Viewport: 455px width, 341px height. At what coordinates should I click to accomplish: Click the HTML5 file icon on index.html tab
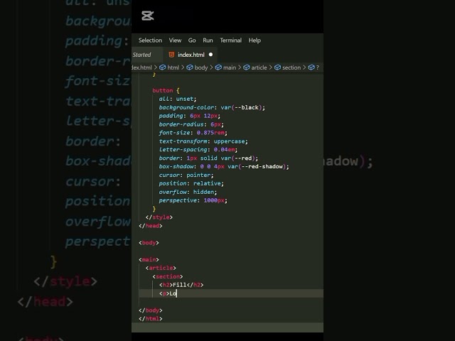tap(171, 55)
